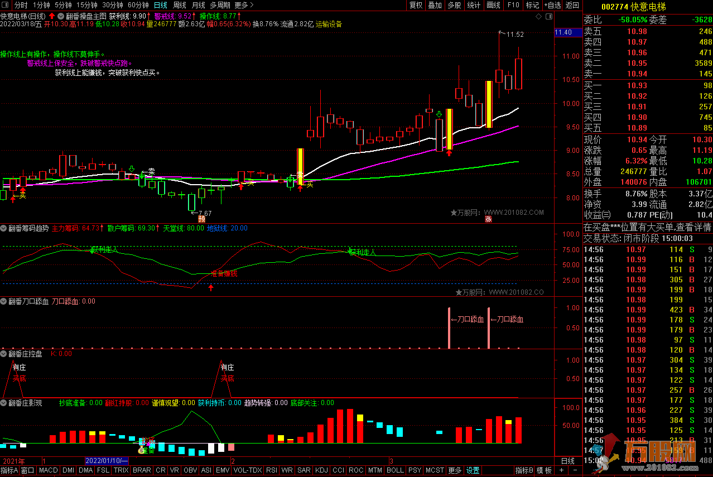Screen dimensions: 713x477
Task: Click the 2022/01/10 date marker on the time axis
Action: [x=107, y=461]
